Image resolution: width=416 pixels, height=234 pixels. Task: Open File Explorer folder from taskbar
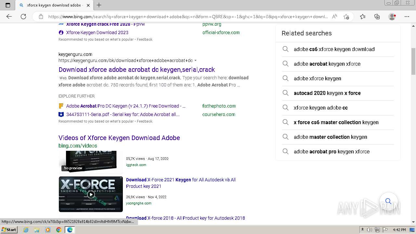37,230
